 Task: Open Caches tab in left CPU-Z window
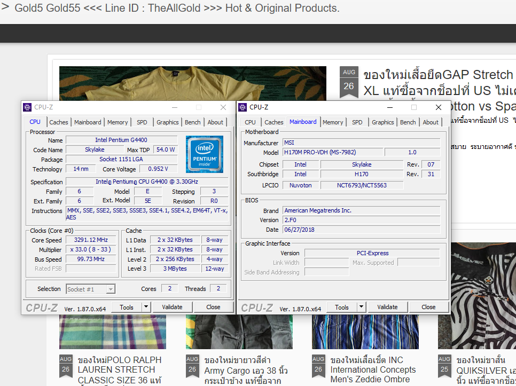(x=59, y=122)
